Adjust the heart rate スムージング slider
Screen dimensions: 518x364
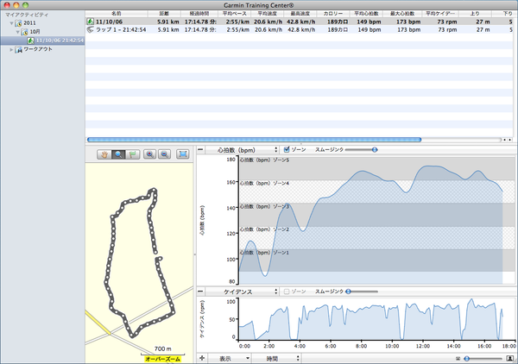pos(375,150)
